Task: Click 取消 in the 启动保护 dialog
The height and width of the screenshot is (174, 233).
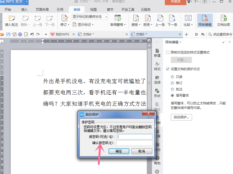Action: 142,151
